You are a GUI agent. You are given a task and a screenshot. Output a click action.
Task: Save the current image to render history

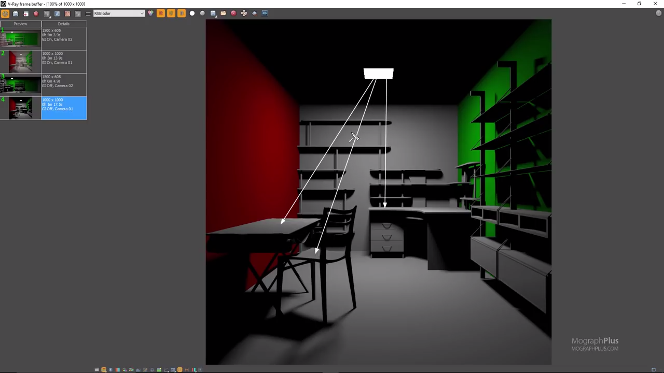coord(16,13)
